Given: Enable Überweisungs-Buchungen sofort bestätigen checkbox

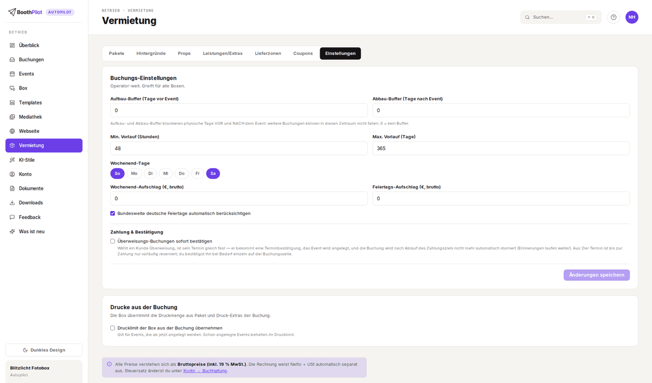Looking at the screenshot, I should (x=112, y=241).
